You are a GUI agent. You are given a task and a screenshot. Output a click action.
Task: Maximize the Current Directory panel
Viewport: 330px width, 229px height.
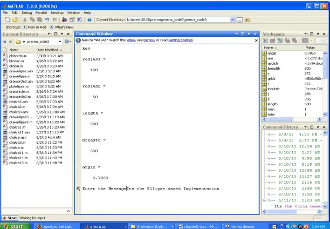click(56, 33)
